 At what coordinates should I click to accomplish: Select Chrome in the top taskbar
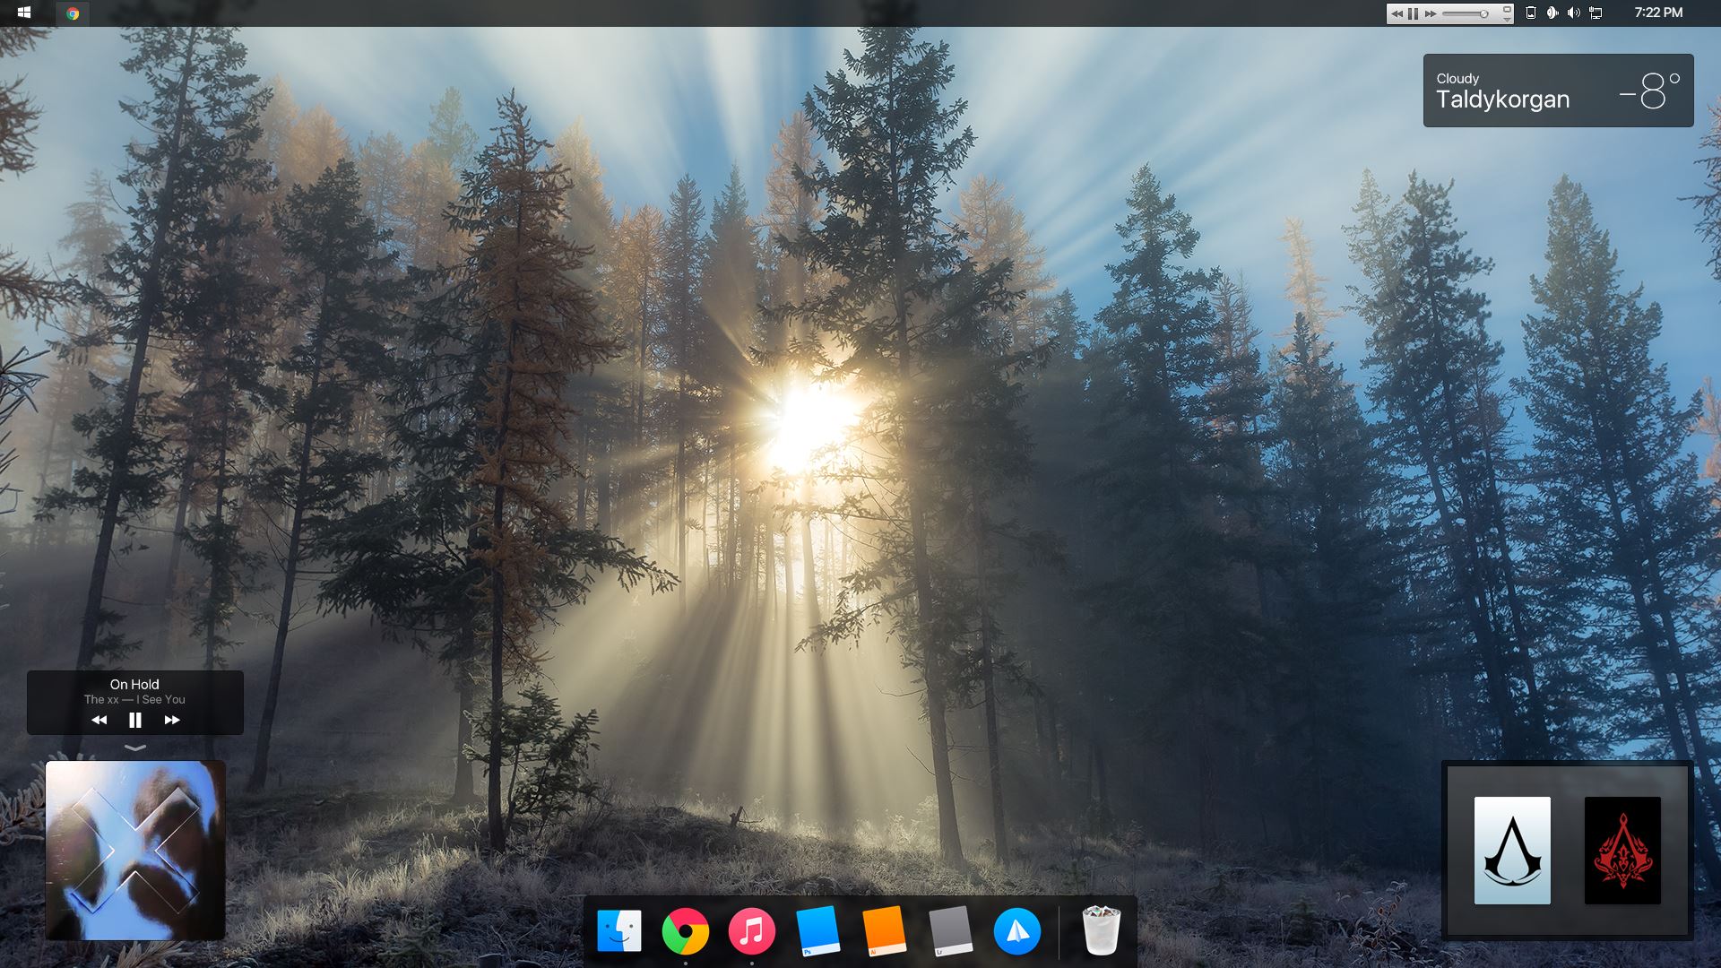tap(73, 13)
